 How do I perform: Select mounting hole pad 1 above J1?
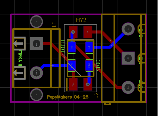[37, 22]
